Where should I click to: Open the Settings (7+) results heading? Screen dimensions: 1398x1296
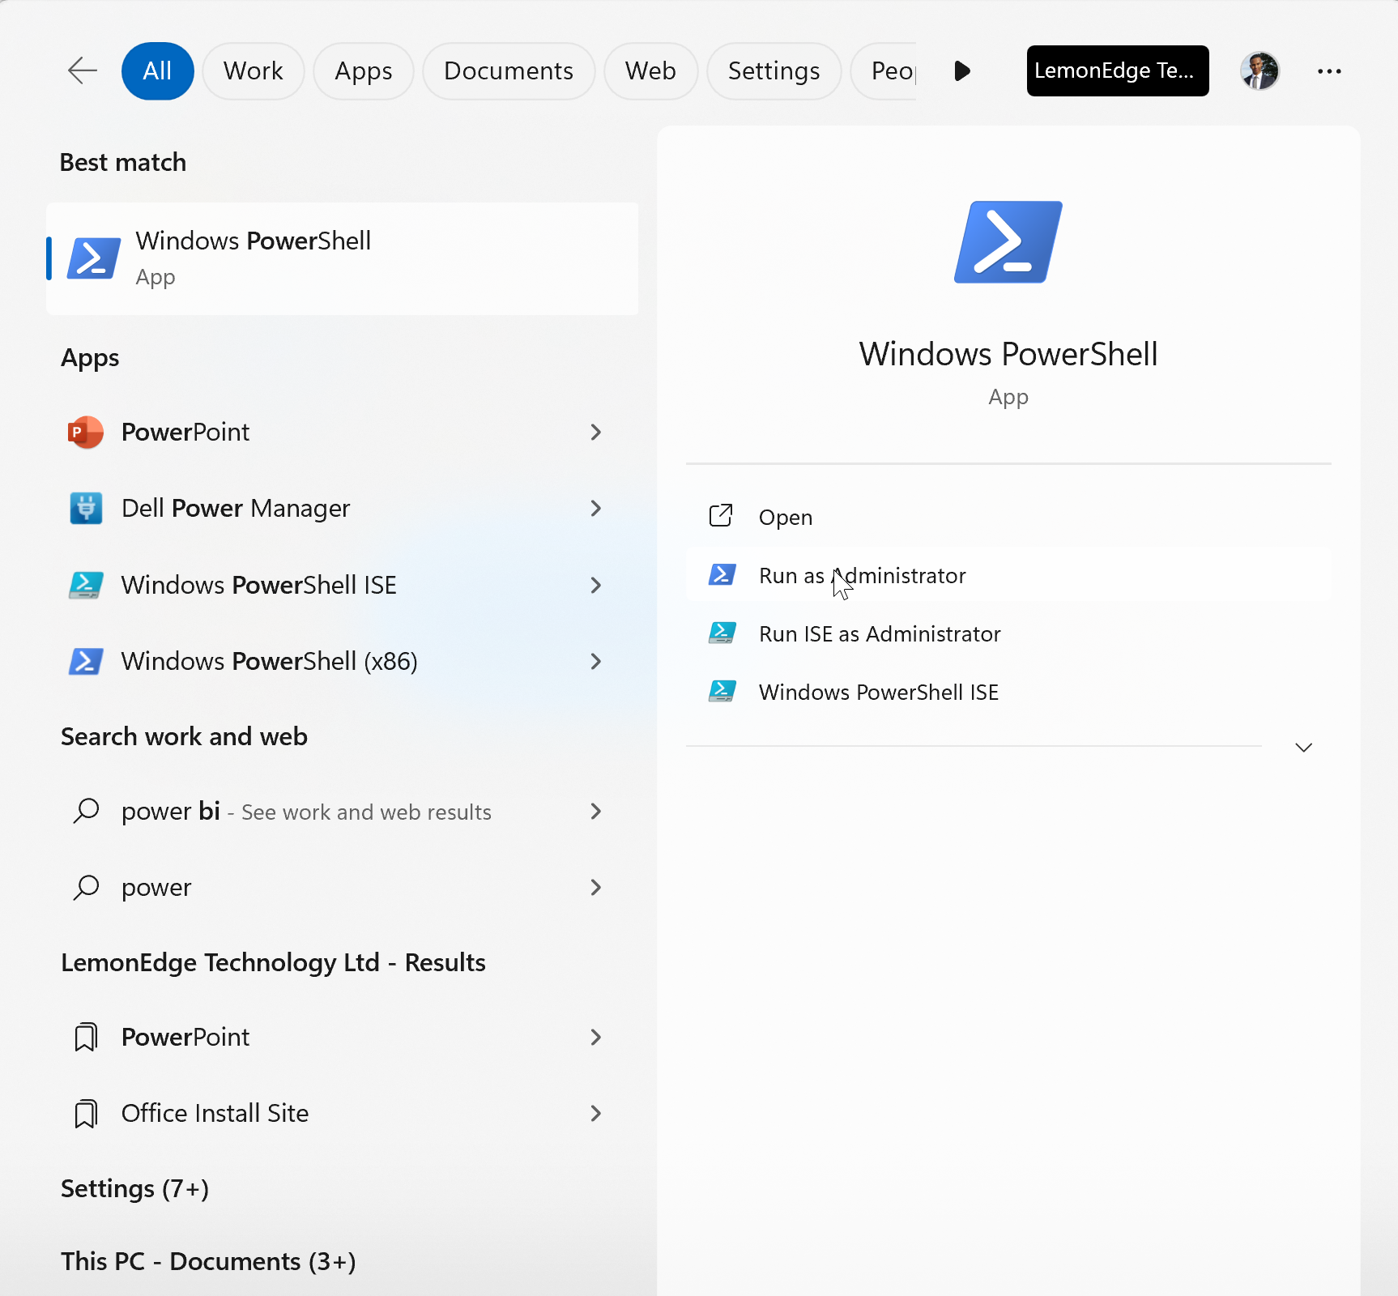coord(135,1188)
